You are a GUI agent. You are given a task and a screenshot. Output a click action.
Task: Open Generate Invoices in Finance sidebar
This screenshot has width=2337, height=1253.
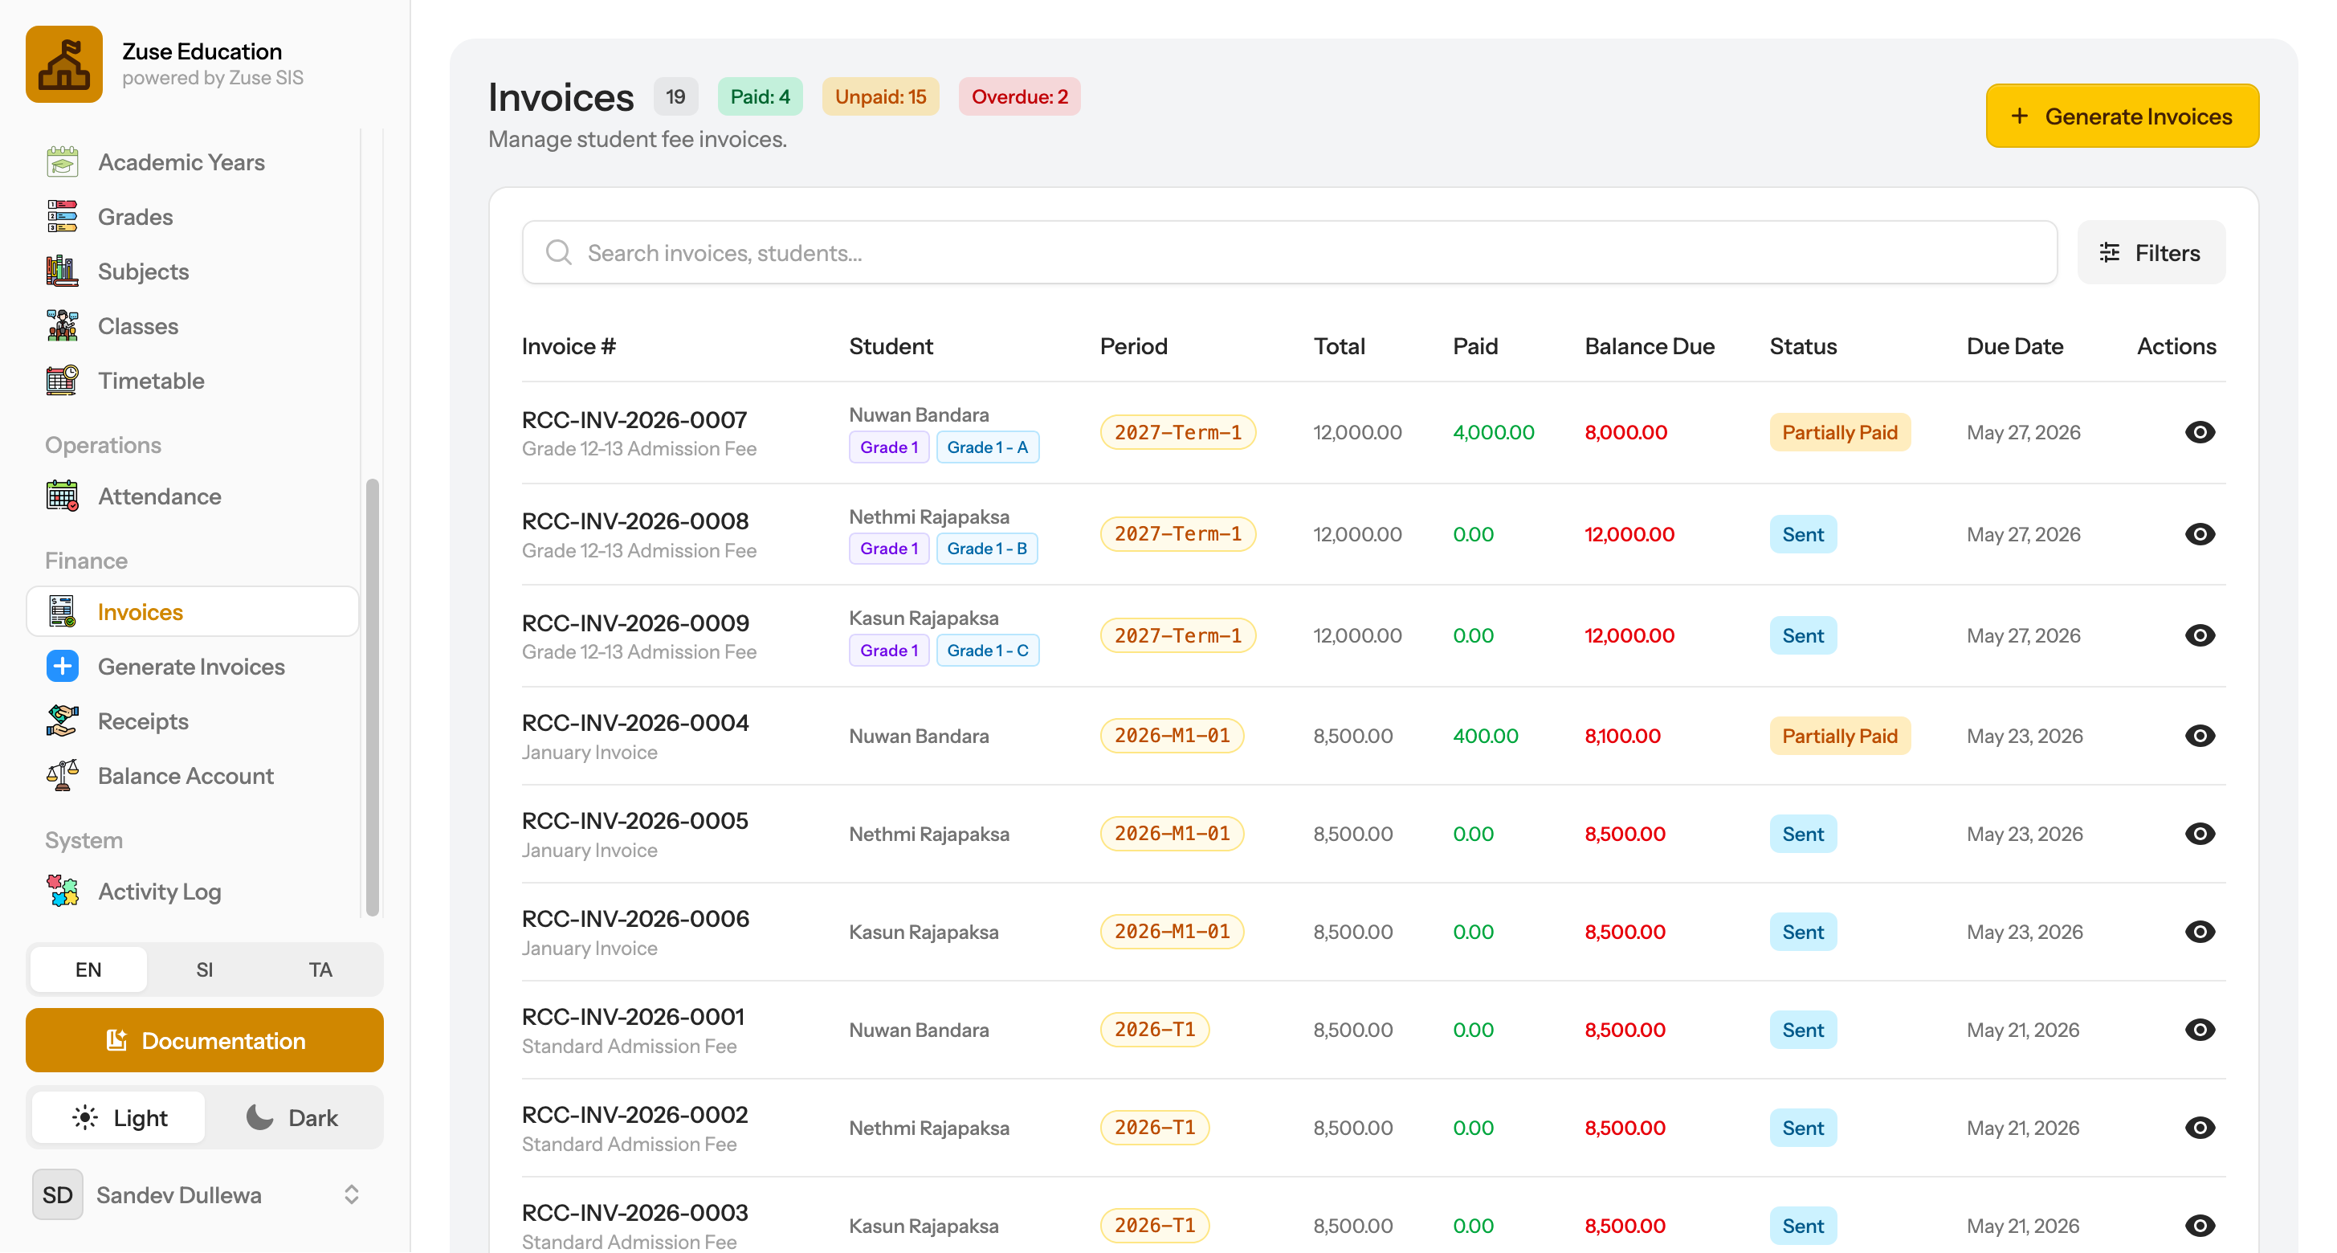(192, 667)
